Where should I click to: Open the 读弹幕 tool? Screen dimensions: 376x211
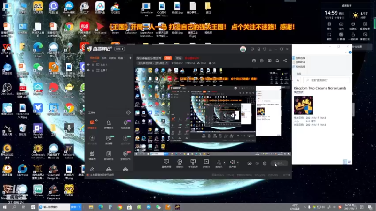[x=109, y=140]
